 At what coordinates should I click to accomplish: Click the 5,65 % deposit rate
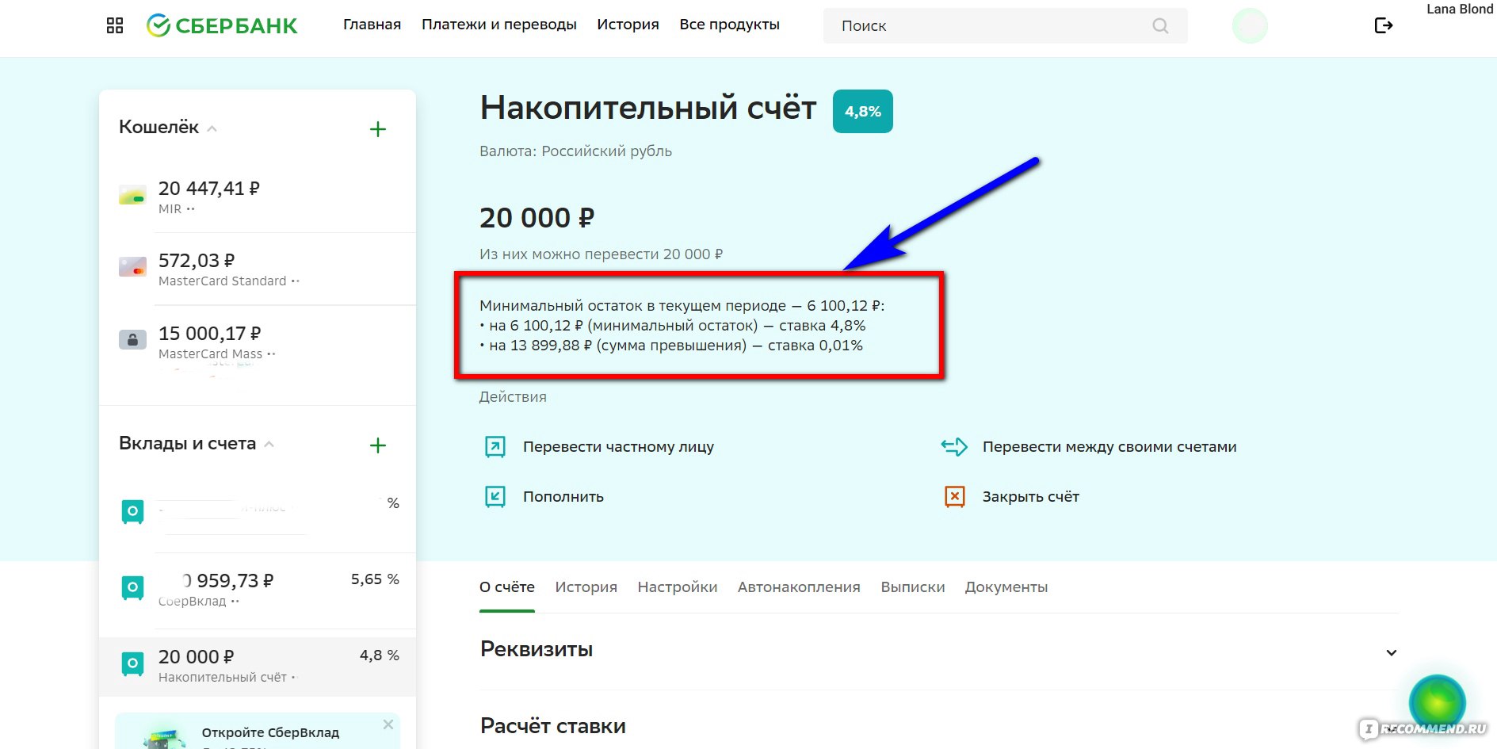point(375,579)
